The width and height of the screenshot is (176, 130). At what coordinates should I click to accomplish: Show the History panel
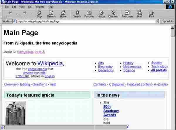point(101,14)
